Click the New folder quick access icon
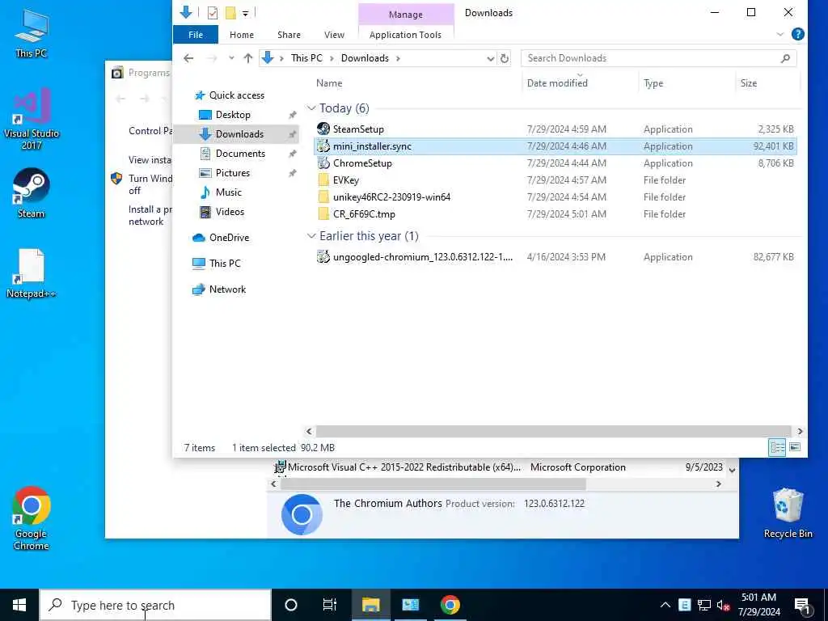828x621 pixels. pos(230,13)
